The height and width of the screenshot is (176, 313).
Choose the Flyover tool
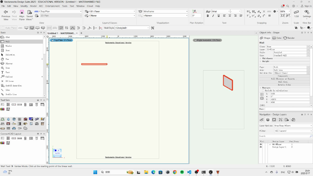point(9,63)
